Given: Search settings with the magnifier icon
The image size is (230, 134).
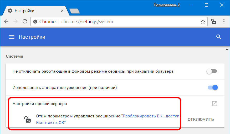Looking at the screenshot, I should [218, 37].
